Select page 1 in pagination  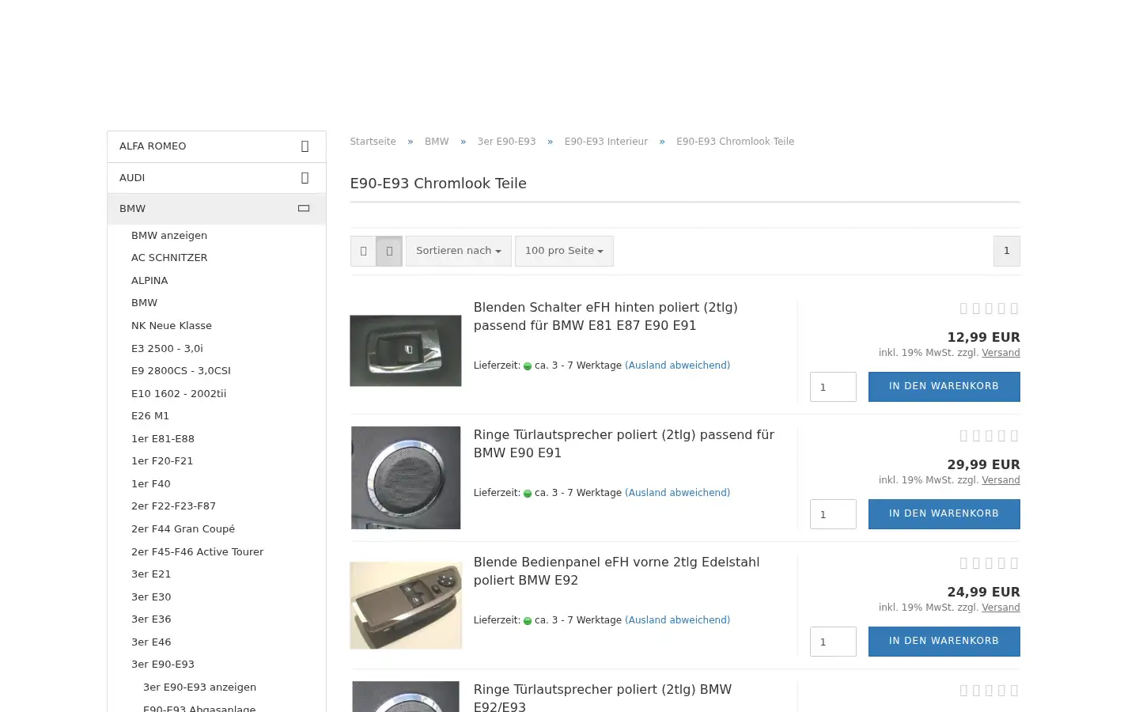click(x=1006, y=251)
